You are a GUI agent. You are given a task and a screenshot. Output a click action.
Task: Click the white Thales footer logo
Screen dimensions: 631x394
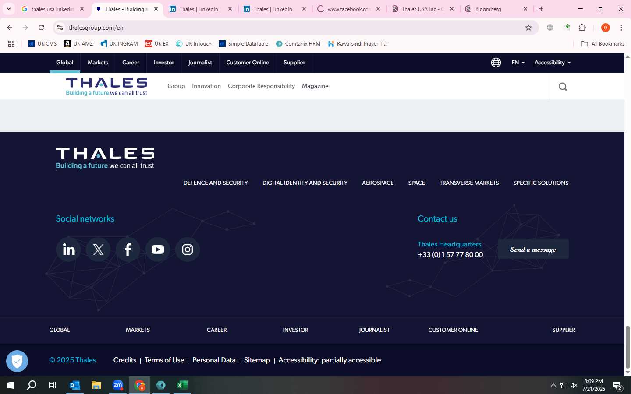pos(105,158)
